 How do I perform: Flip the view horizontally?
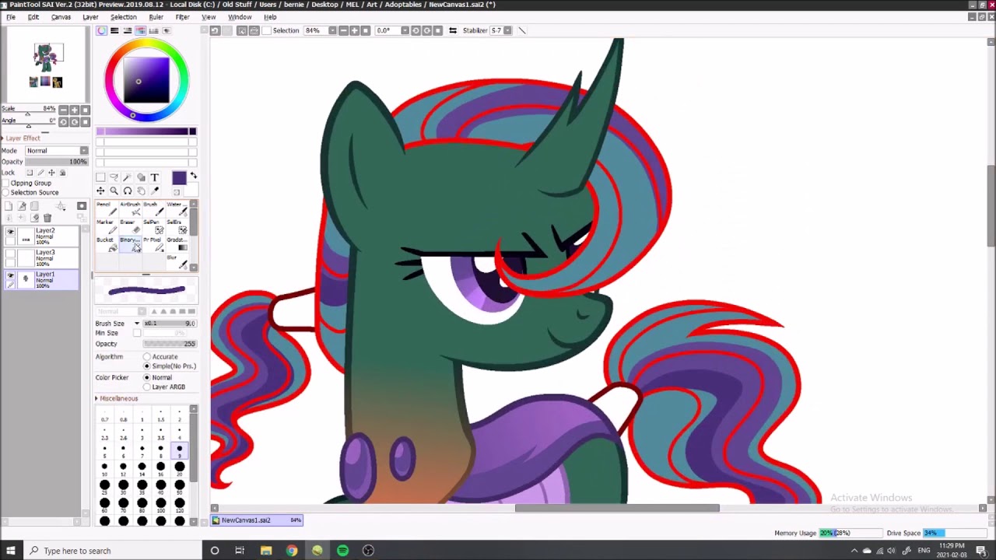tap(452, 30)
